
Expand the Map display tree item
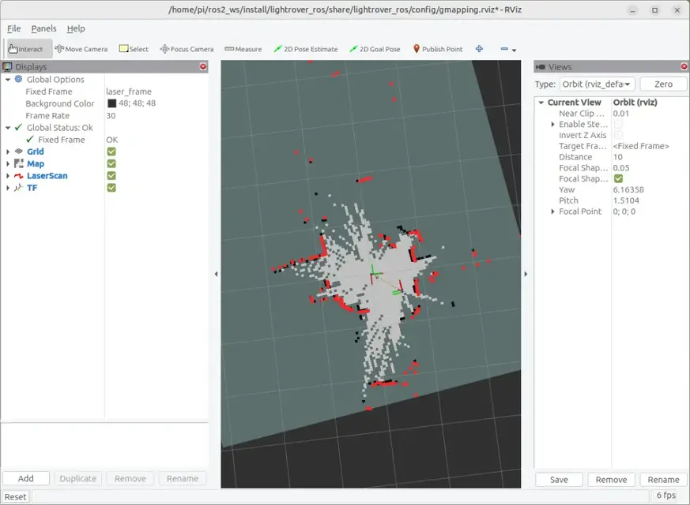[x=8, y=164]
